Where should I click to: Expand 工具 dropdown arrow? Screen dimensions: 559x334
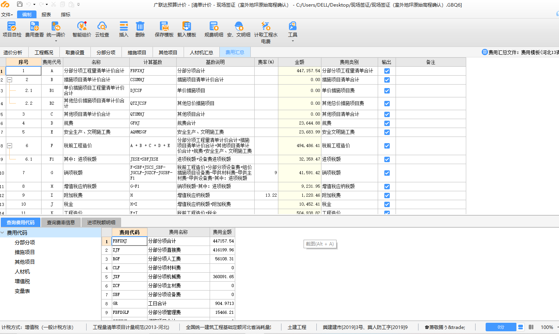click(293, 41)
